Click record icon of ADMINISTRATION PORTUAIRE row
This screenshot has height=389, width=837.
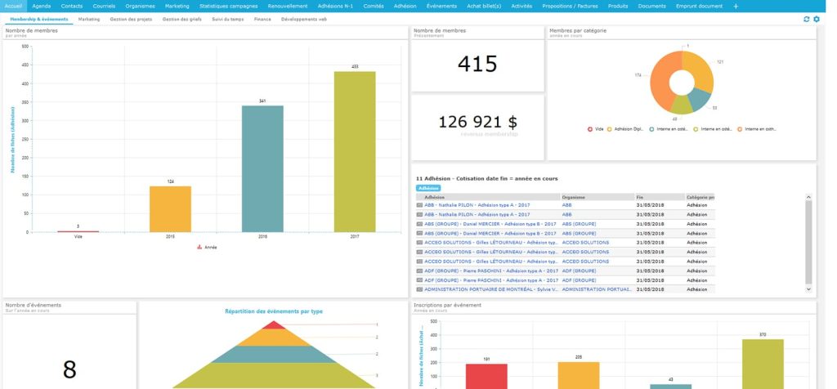[419, 288]
